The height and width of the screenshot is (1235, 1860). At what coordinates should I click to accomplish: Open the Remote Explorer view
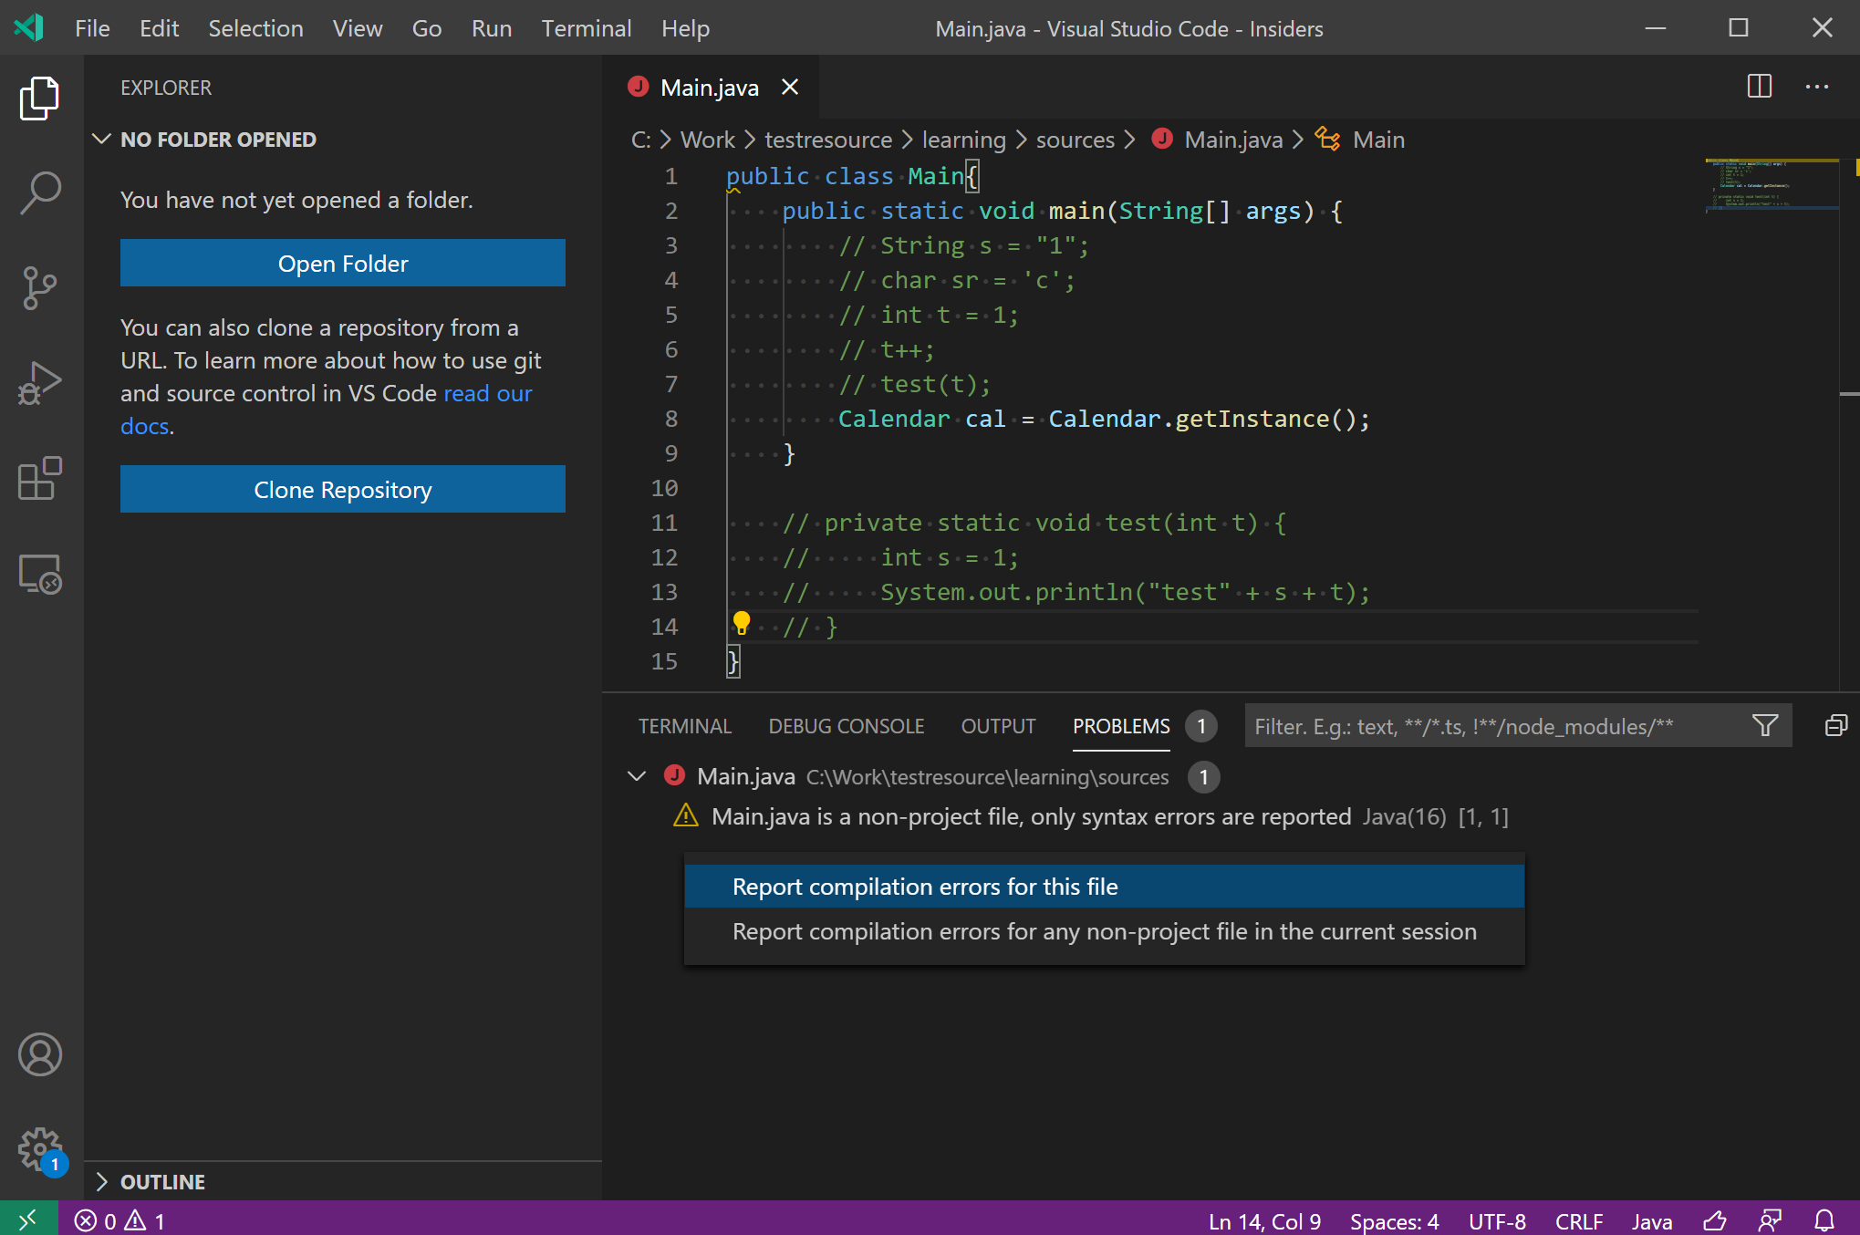click(40, 575)
